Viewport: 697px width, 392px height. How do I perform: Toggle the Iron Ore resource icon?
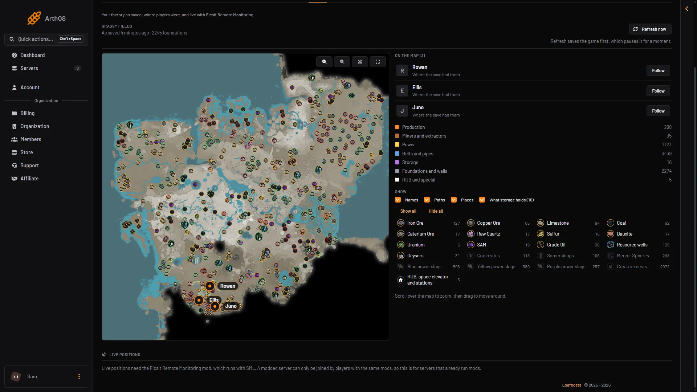coord(401,223)
